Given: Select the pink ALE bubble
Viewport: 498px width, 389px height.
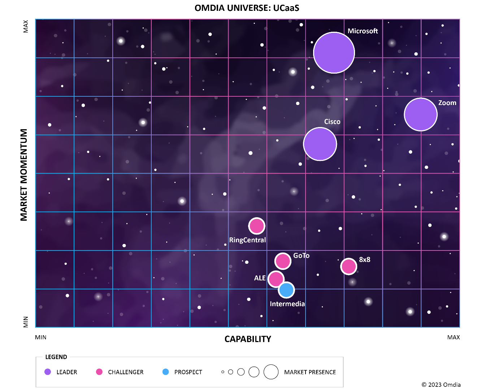Looking at the screenshot, I should pos(276,279).
